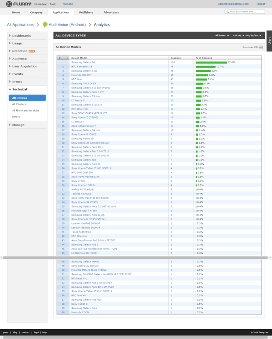Click the Tesco hudl ht7s3 device link
The image size is (272, 339).
81,232
